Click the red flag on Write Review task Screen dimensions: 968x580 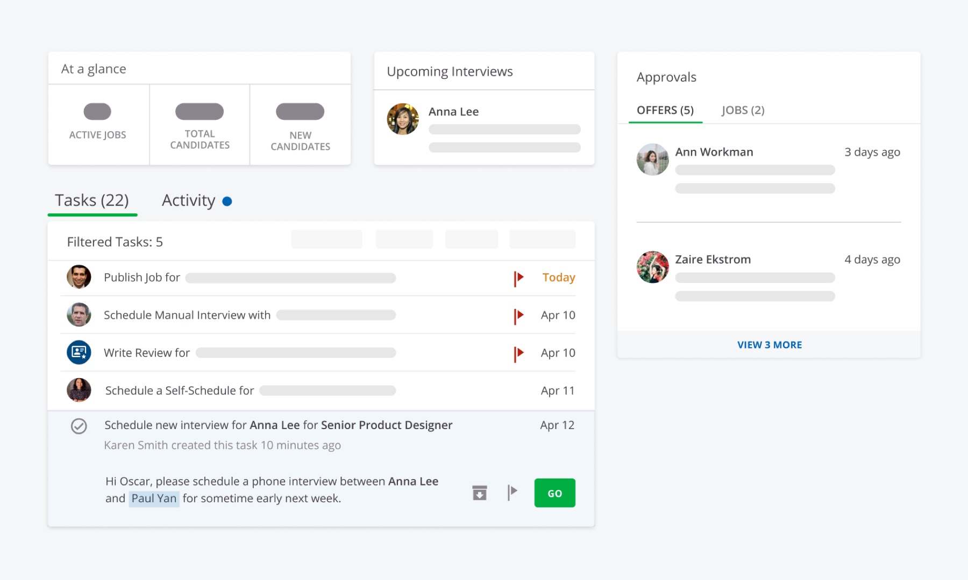[x=518, y=353]
